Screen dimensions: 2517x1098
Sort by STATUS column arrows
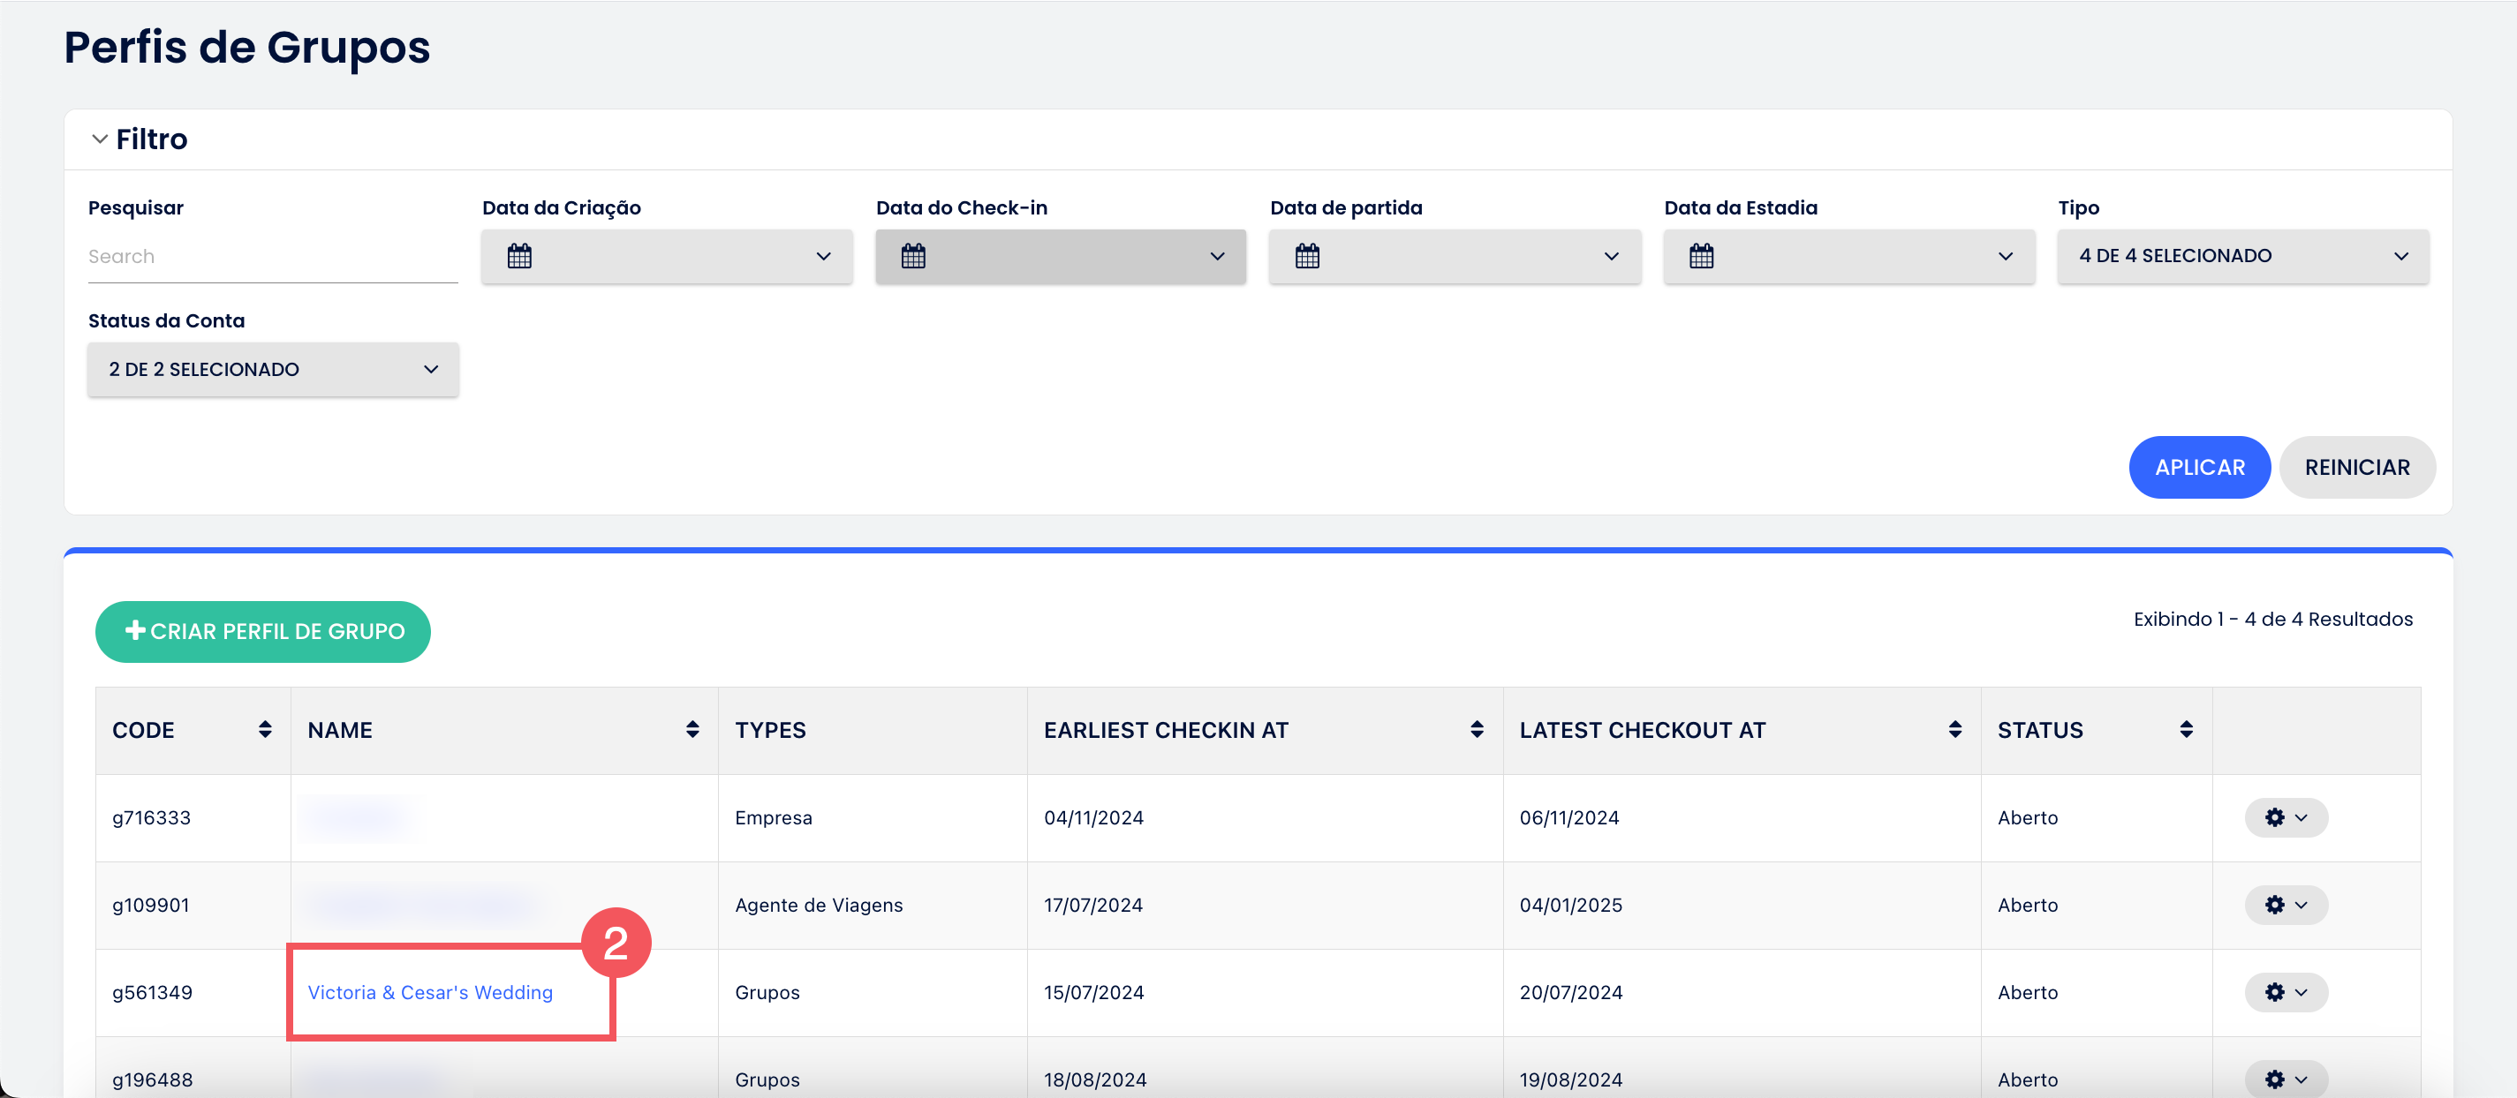tap(2186, 730)
